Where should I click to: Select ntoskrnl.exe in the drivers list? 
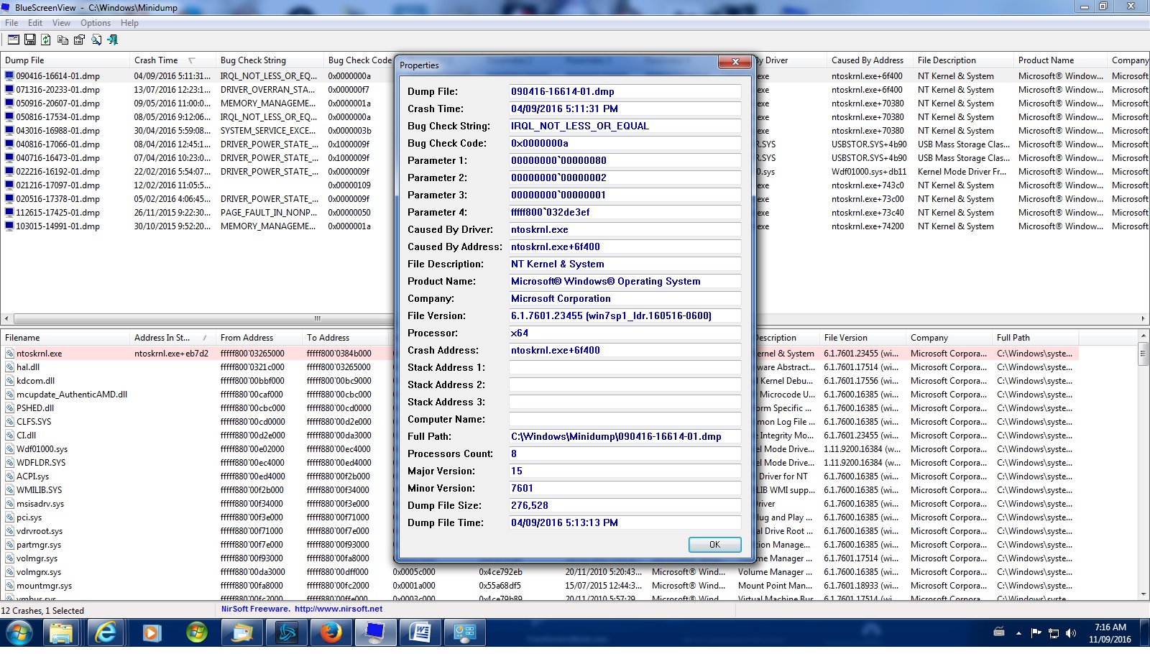40,354
